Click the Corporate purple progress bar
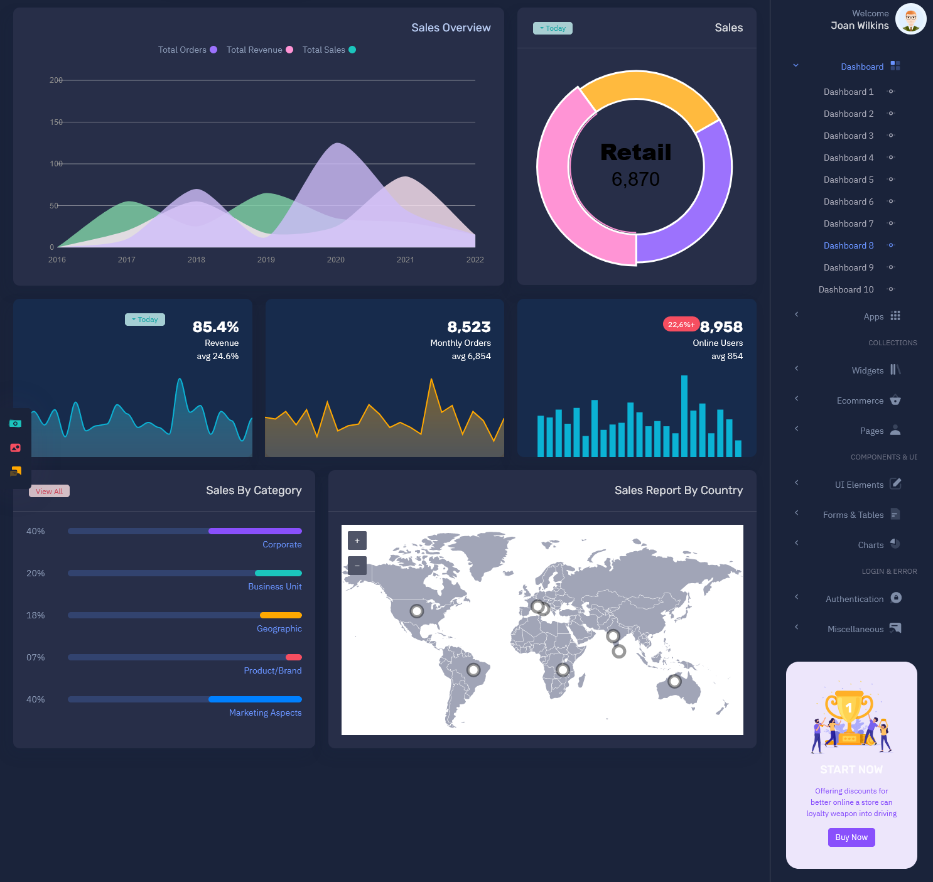933x882 pixels. [x=255, y=531]
